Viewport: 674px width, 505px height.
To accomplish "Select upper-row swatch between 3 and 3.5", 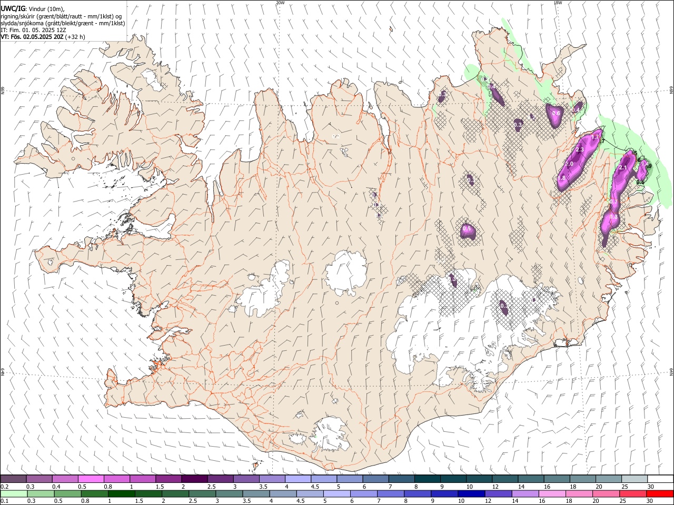I will tap(246, 479).
